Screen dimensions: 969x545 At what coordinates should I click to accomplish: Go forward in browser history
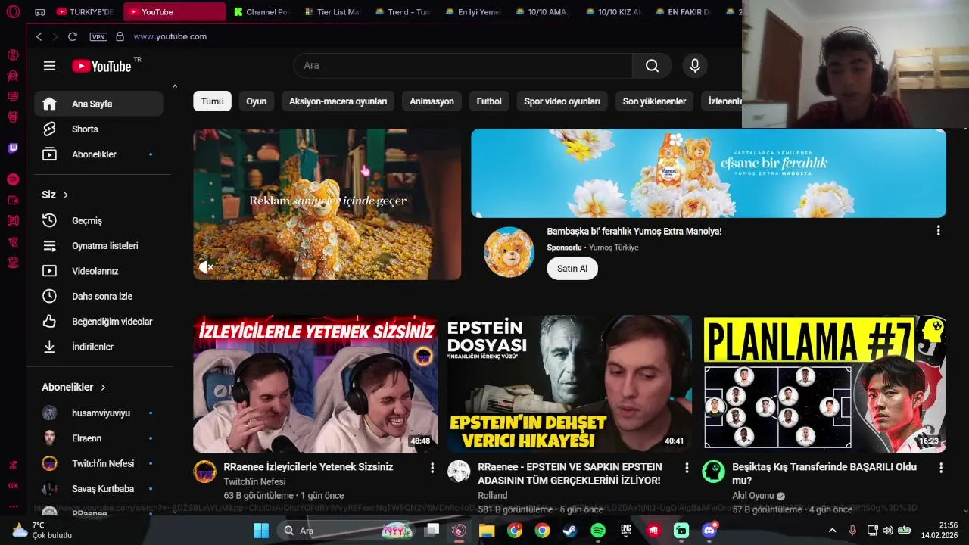click(x=55, y=36)
